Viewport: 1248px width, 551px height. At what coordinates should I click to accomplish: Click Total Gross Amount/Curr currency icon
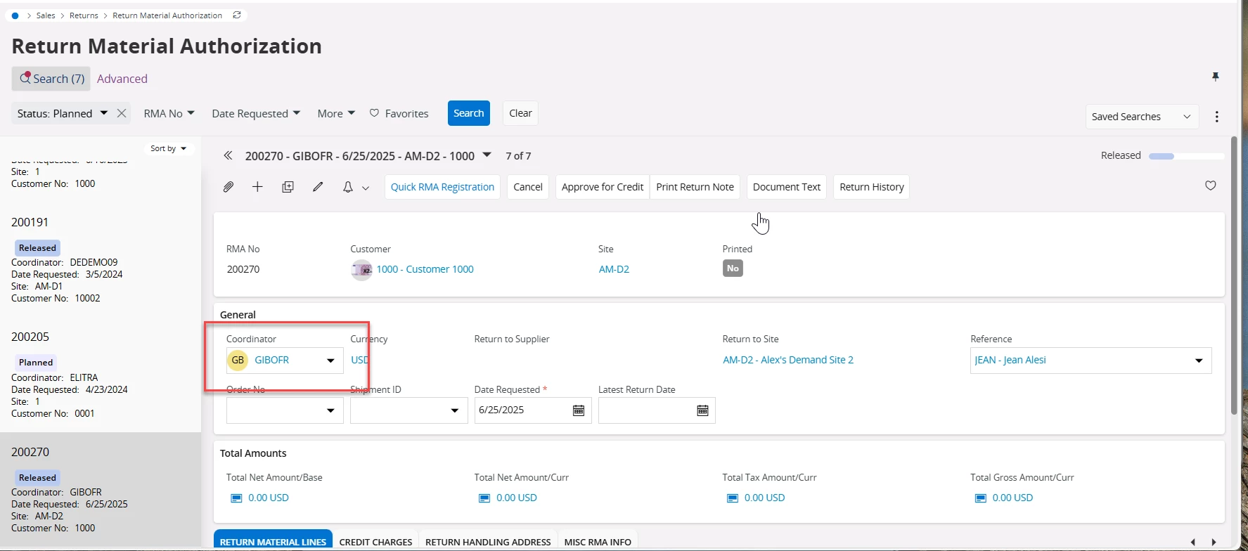(x=981, y=498)
